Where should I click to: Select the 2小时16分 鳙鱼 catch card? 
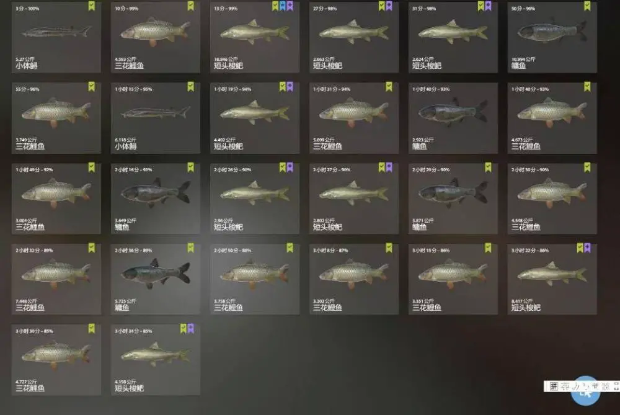156,199
